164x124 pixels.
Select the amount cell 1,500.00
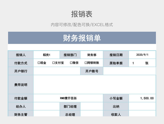[x=142, y=98]
